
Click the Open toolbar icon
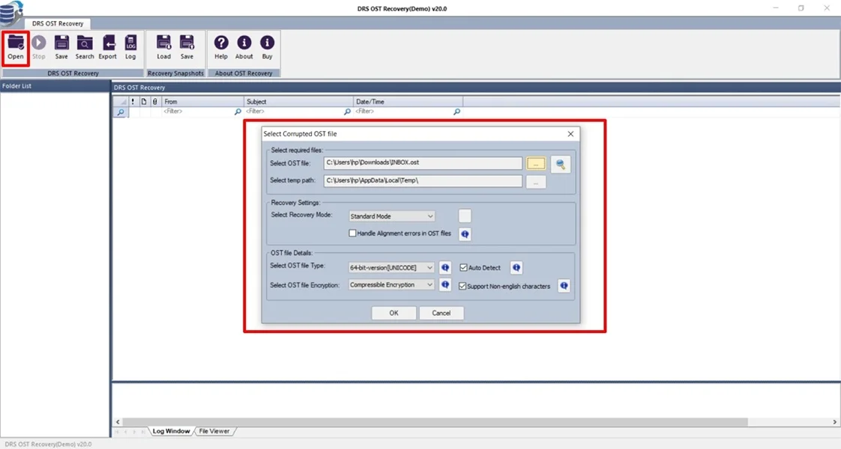point(16,48)
